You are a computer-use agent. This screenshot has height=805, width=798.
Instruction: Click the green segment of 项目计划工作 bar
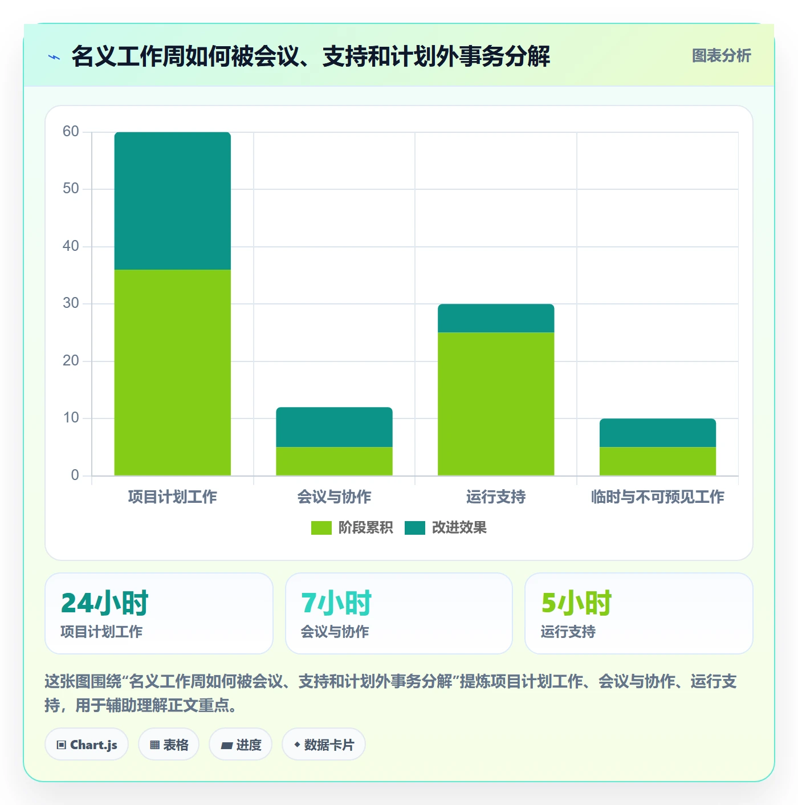coord(173,372)
